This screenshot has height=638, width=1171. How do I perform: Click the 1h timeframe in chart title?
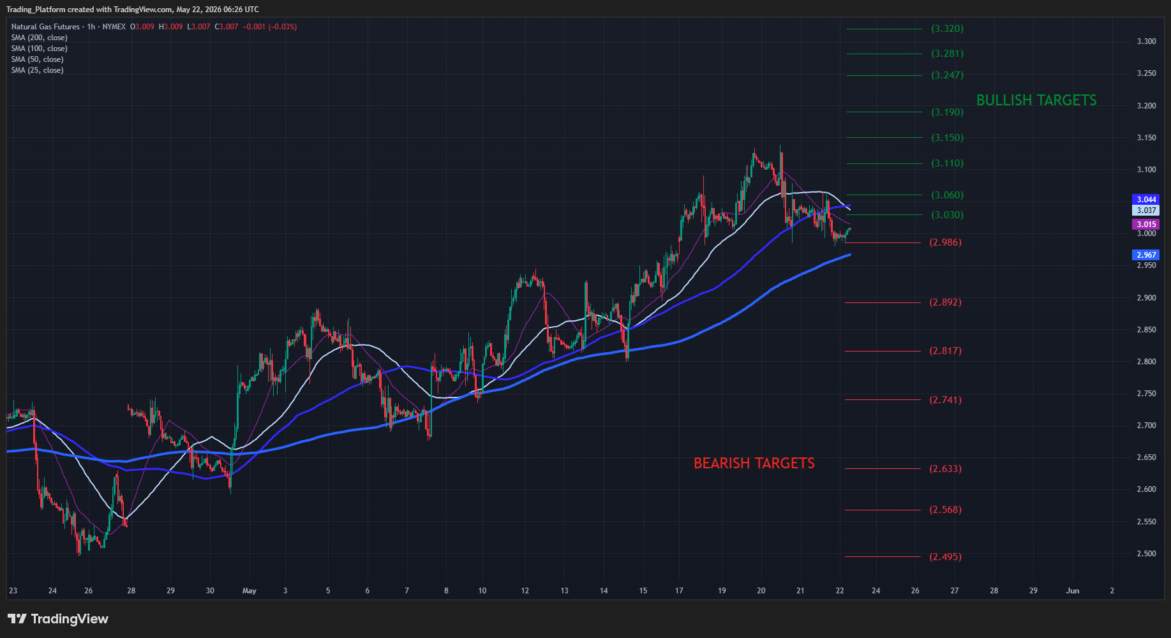click(91, 27)
